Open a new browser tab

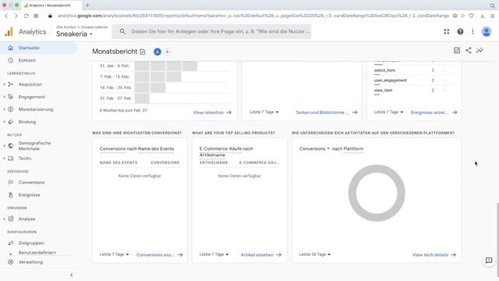click(x=87, y=5)
